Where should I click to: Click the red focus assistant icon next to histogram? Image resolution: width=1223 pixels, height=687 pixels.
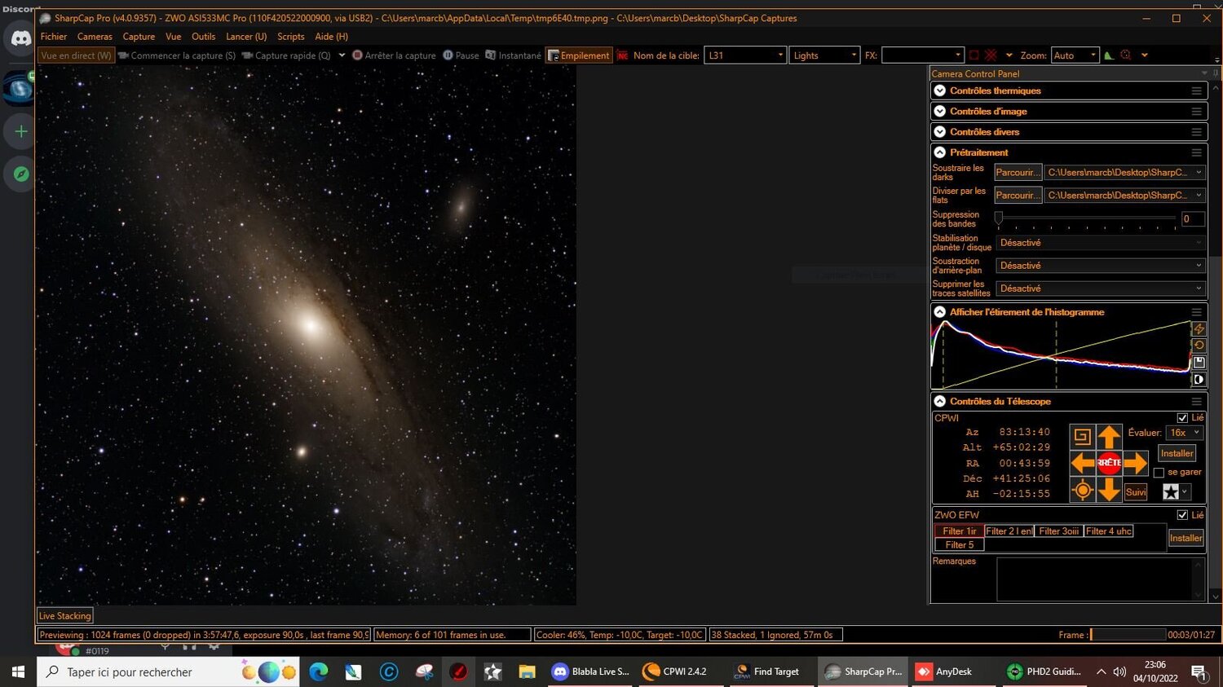[x=1126, y=55]
